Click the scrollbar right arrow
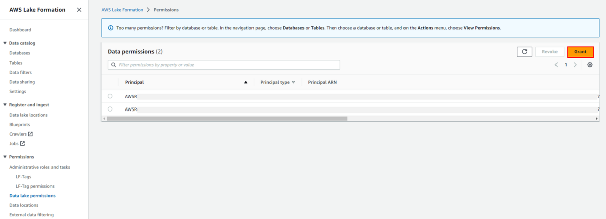The width and height of the screenshot is (606, 219). coord(597,119)
